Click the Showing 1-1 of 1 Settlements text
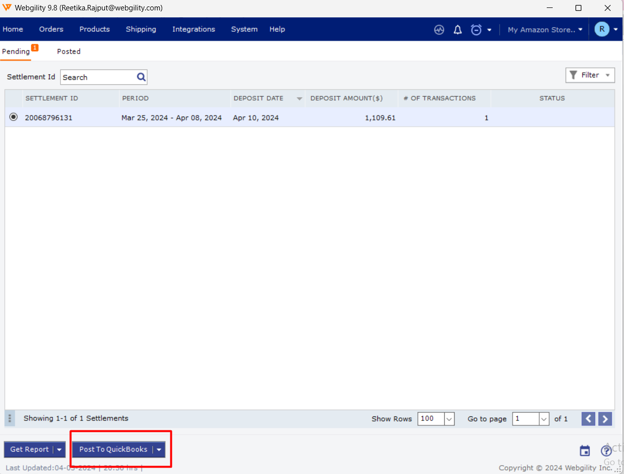 pos(76,418)
